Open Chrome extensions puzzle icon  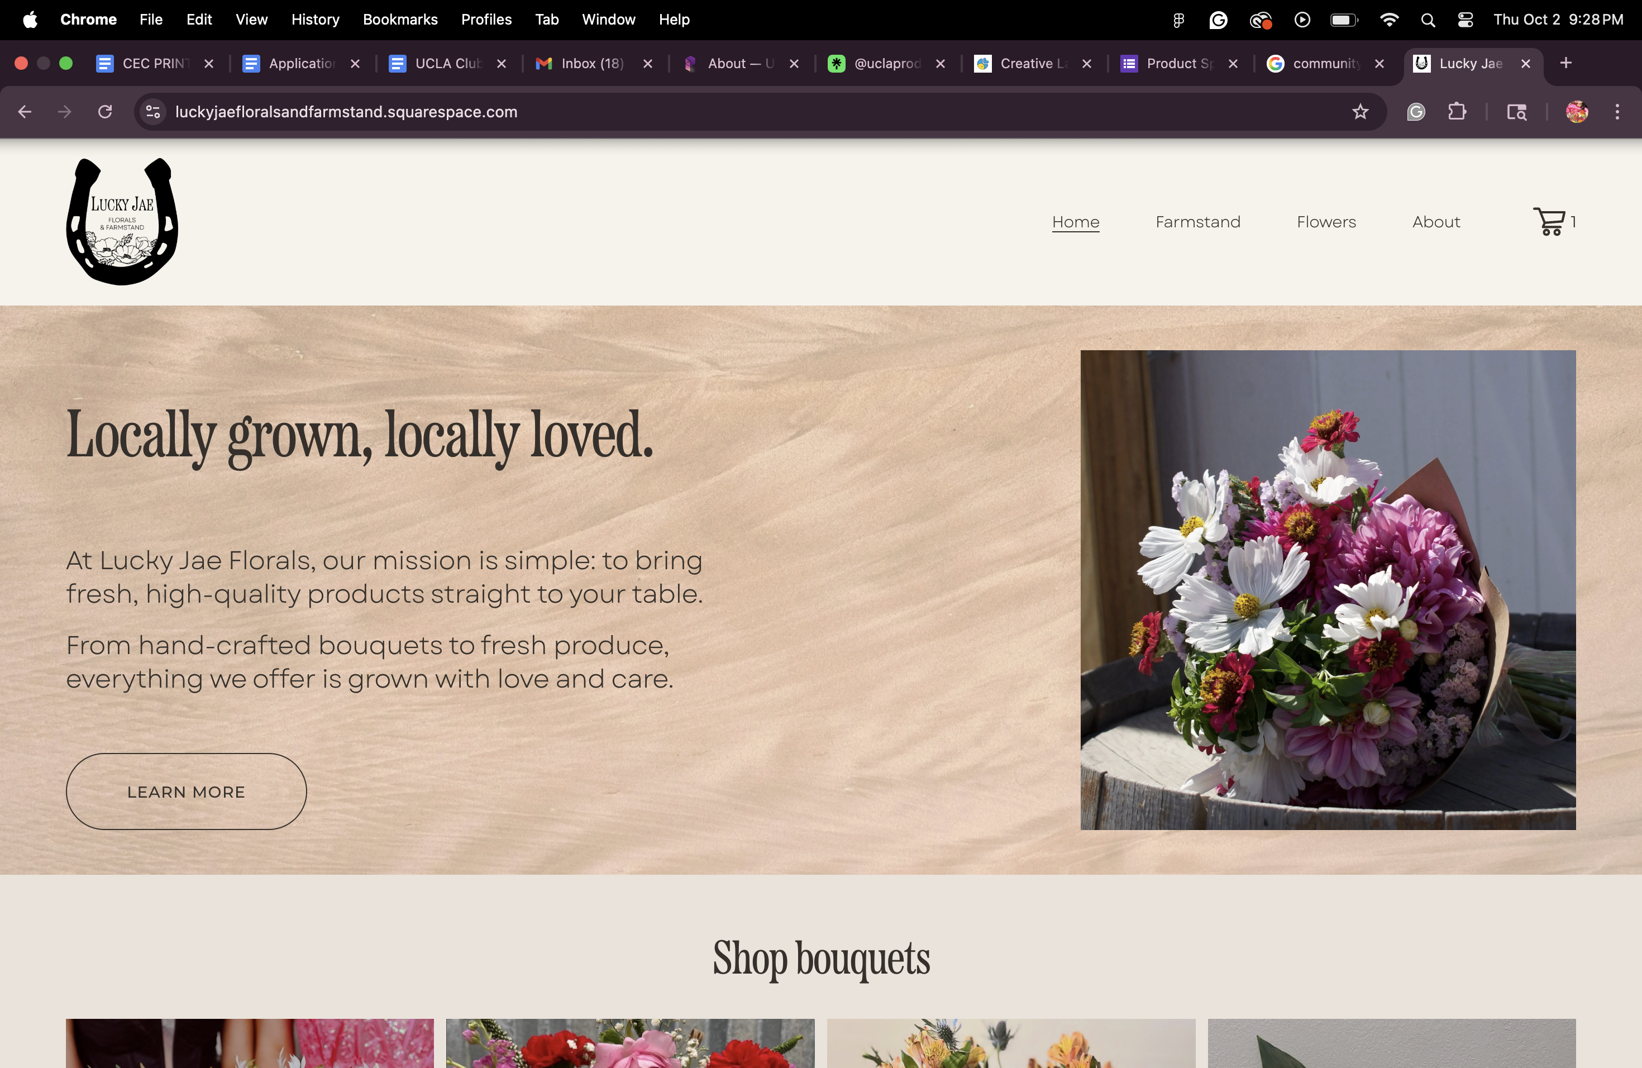(x=1457, y=112)
